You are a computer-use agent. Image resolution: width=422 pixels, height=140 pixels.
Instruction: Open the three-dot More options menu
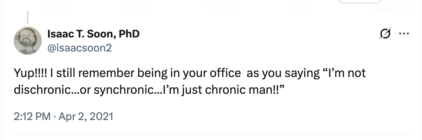pos(404,34)
